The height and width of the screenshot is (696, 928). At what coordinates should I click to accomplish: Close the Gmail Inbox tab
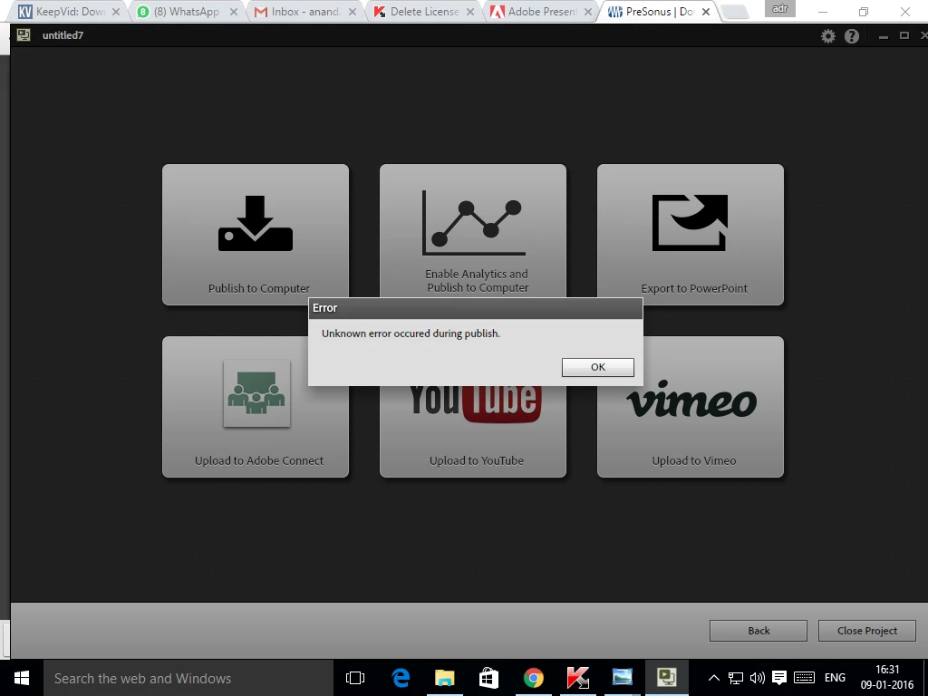[x=353, y=11]
